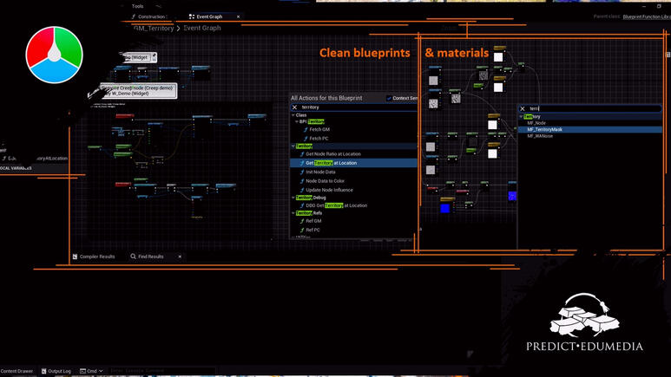Image resolution: width=671 pixels, height=377 pixels.
Task: Click function icon beside Fetch GM
Action: (306, 129)
